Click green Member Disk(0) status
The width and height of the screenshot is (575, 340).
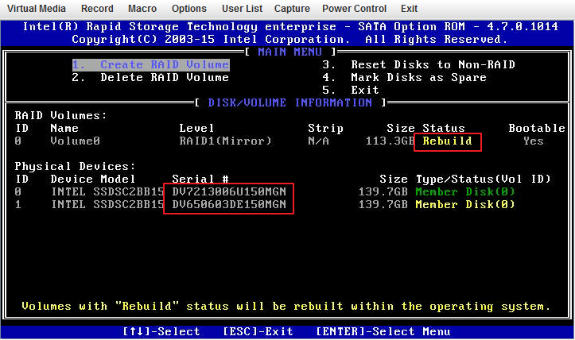(465, 192)
